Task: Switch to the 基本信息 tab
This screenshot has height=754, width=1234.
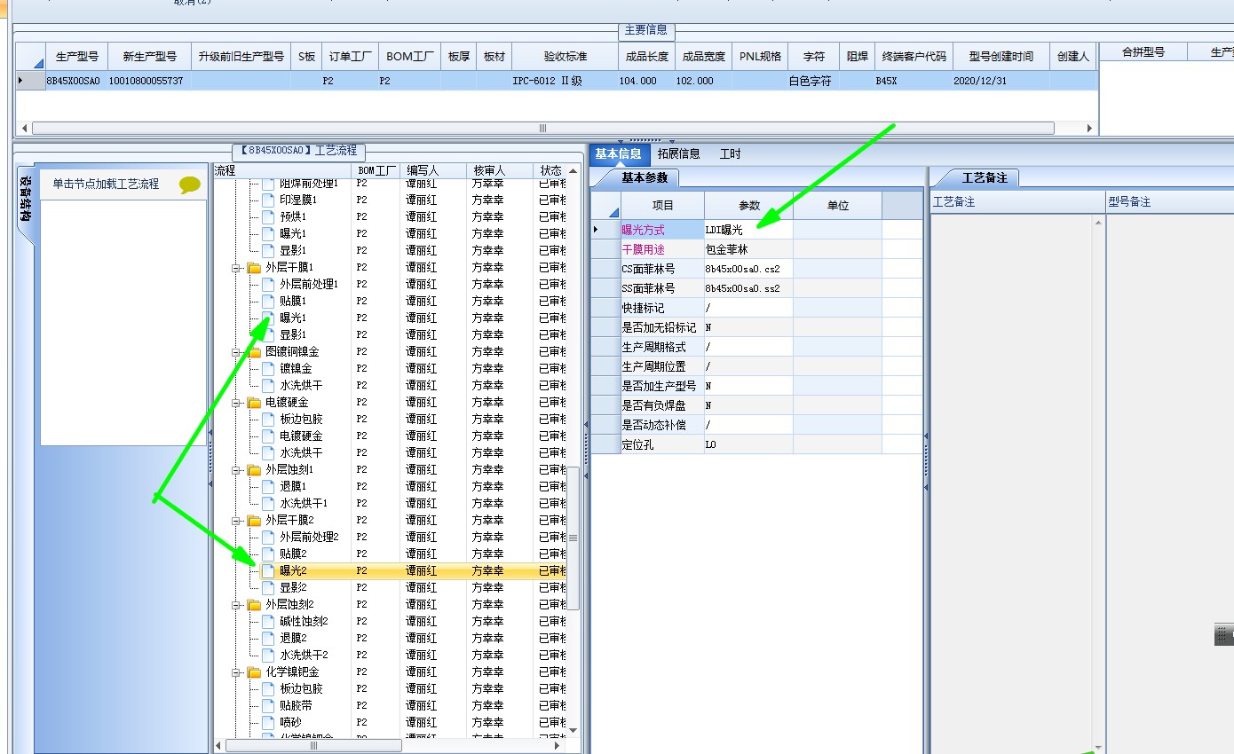Action: click(618, 153)
